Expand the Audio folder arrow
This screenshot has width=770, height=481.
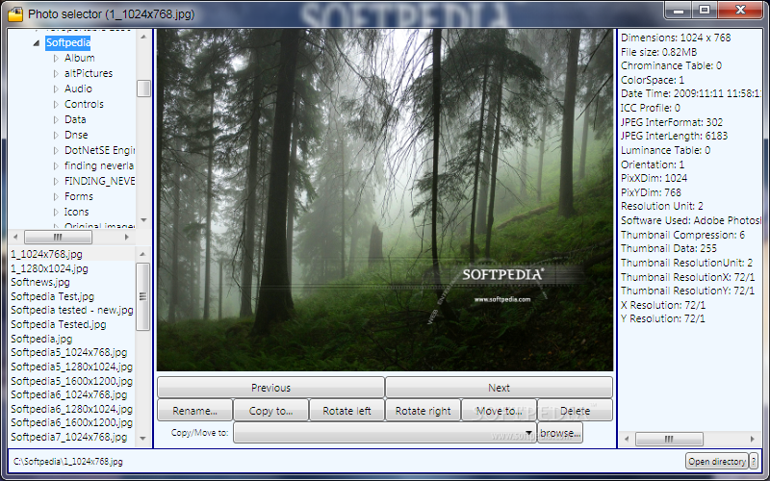click(x=56, y=89)
